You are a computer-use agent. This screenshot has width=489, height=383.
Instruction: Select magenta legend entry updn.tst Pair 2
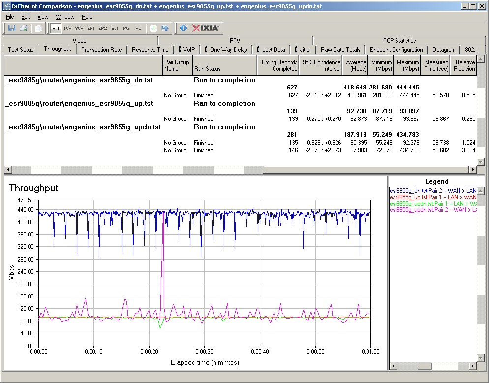pyautogui.click(x=433, y=210)
